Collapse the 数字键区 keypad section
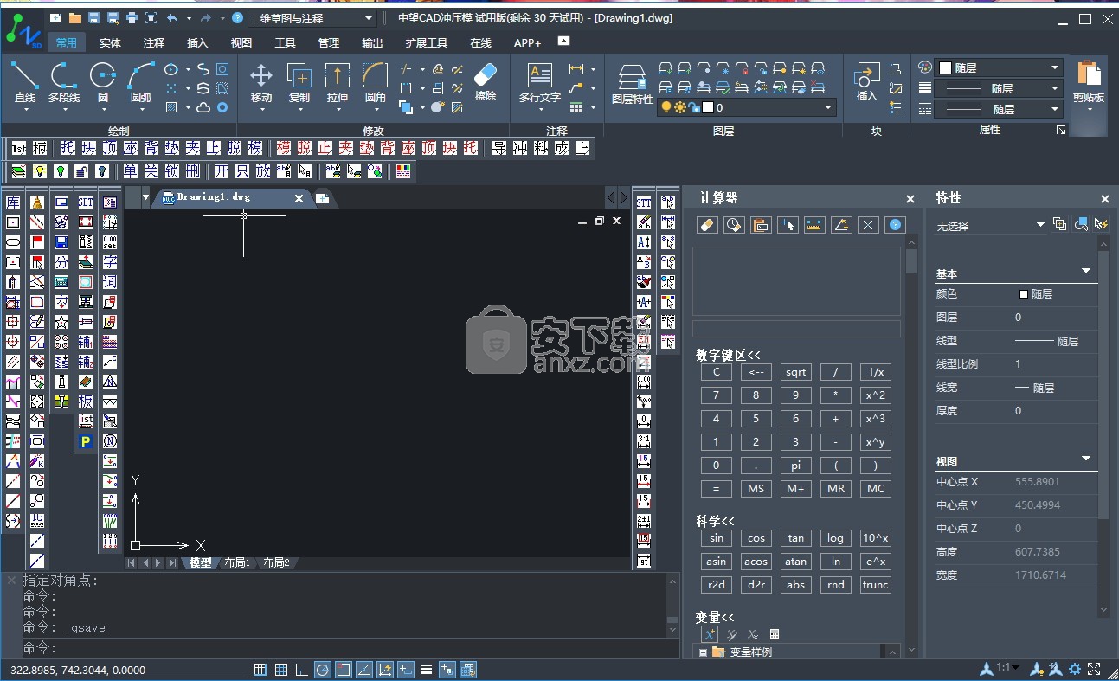Viewport: 1119px width, 681px height. (728, 355)
